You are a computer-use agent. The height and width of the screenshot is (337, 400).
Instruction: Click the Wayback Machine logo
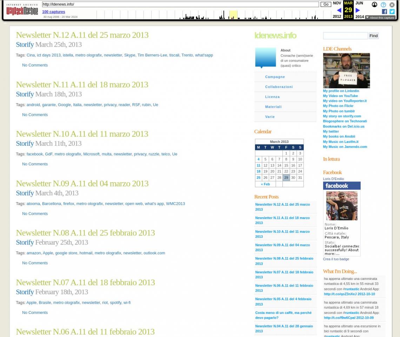(22, 10)
